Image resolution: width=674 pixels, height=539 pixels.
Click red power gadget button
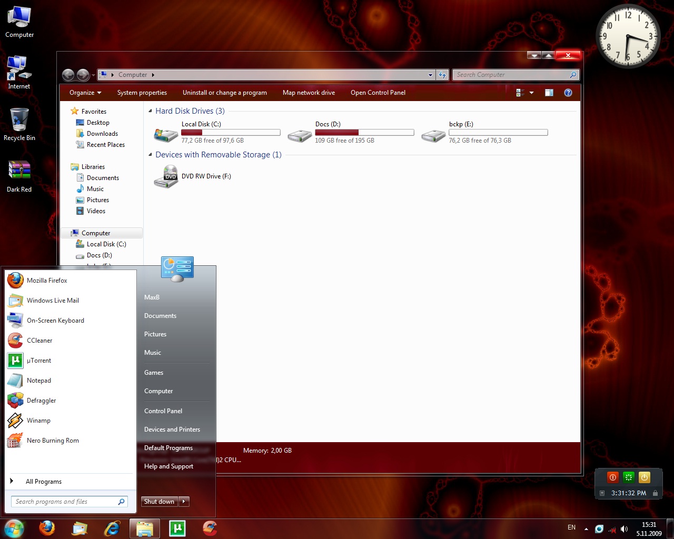[x=612, y=477]
